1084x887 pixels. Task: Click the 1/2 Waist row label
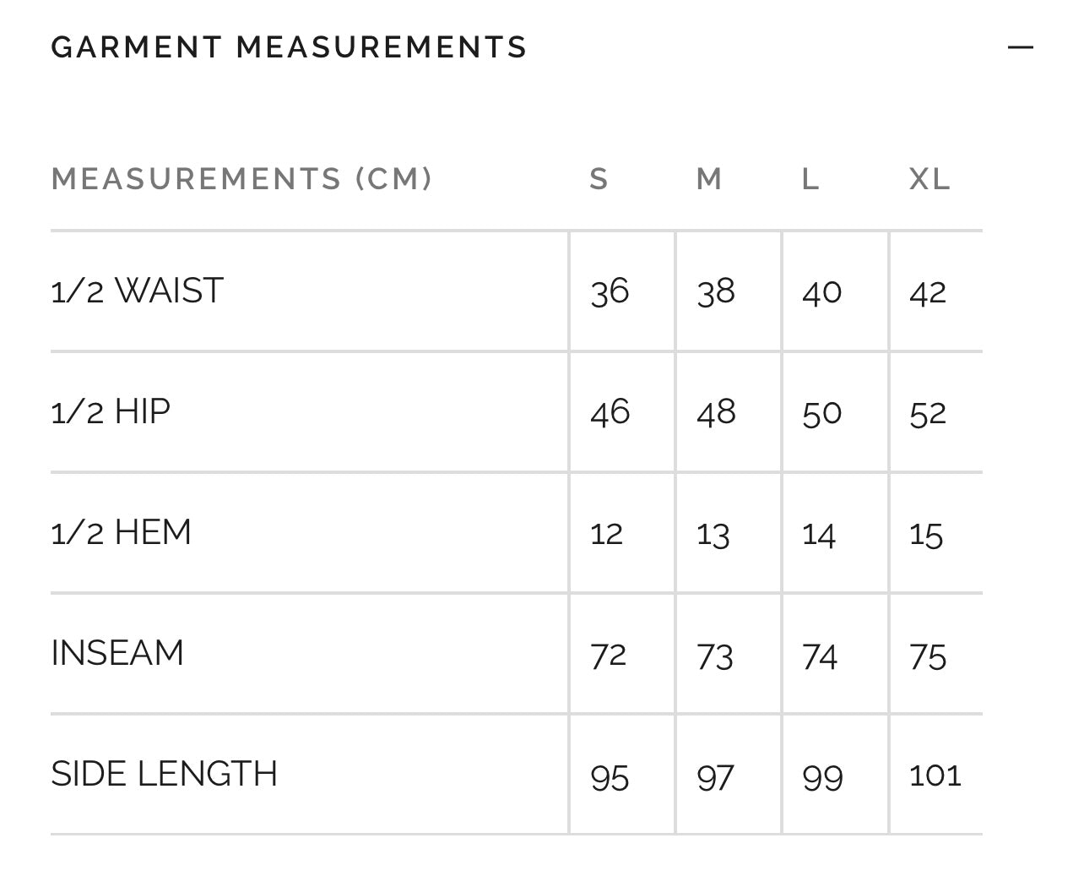pos(137,291)
